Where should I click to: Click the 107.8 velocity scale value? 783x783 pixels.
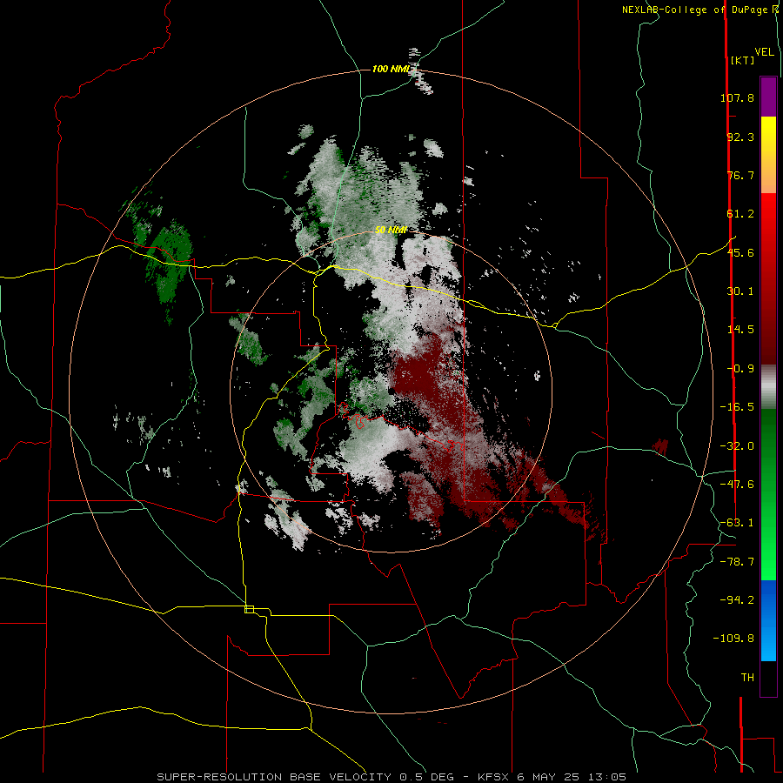737,97
